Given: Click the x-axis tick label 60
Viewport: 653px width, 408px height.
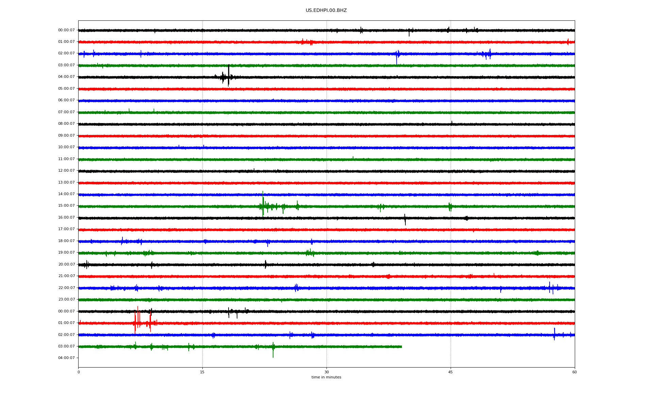Looking at the screenshot, I should click(574, 372).
